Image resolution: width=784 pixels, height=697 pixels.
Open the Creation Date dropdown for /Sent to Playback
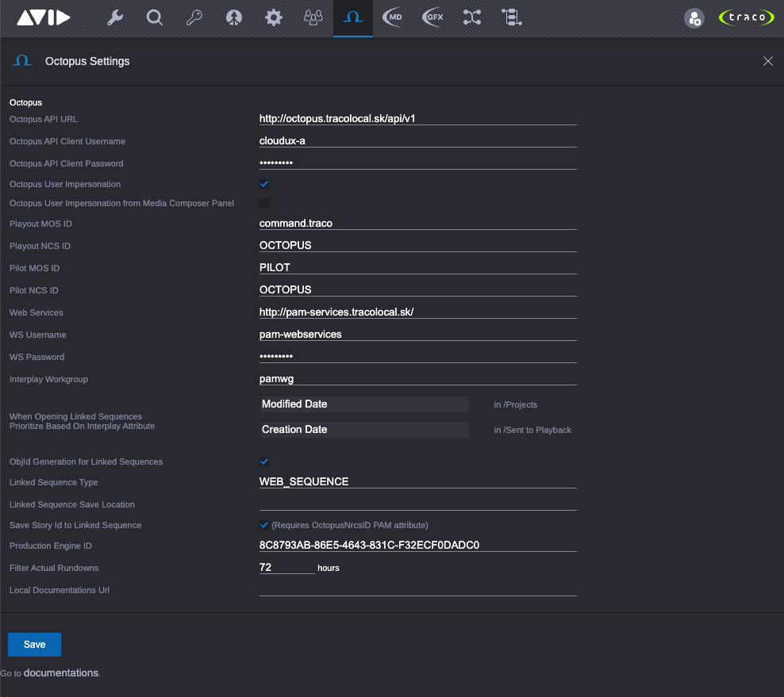(x=363, y=429)
